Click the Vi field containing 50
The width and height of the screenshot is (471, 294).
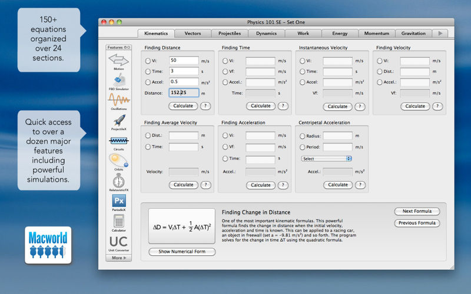pyautogui.click(x=184, y=61)
